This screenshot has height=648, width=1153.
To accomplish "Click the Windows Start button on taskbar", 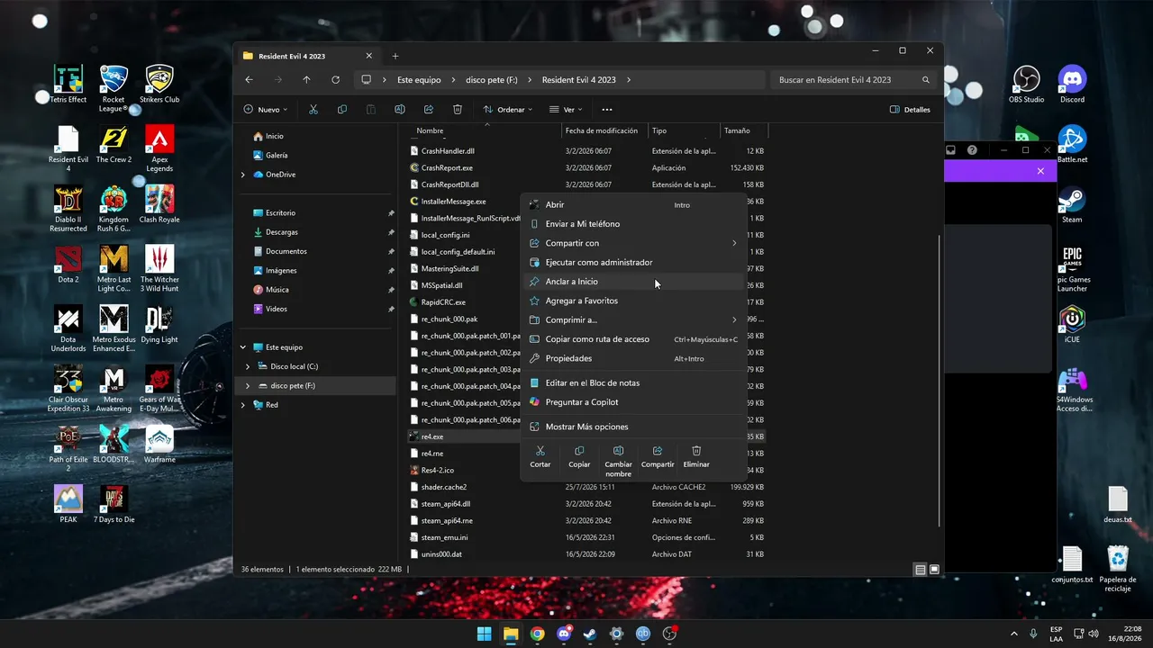I will (485, 634).
